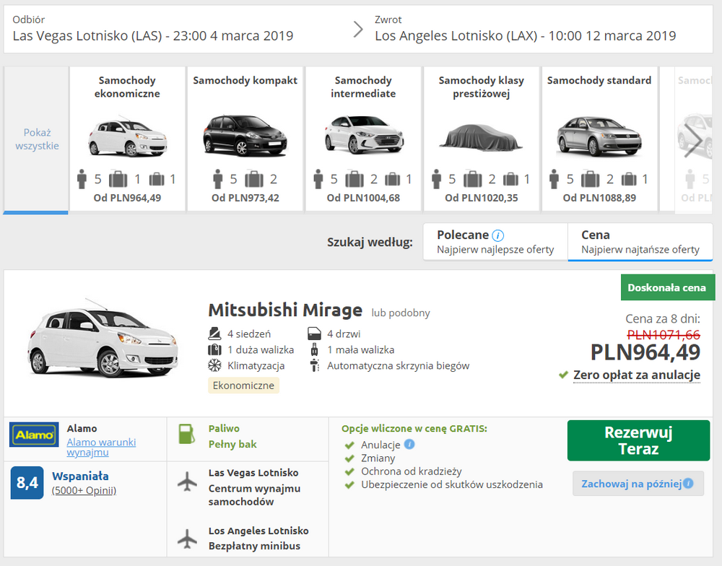
Task: Filter by Samochody ekonomiczne category
Action: [127, 139]
